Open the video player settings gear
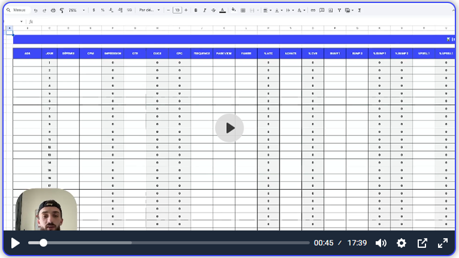The width and height of the screenshot is (459, 258). coord(402,243)
